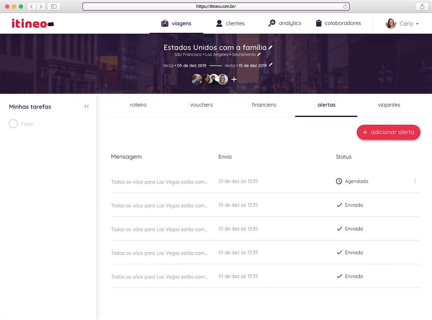Open the financeiro tab
The width and height of the screenshot is (432, 320).
tap(264, 105)
